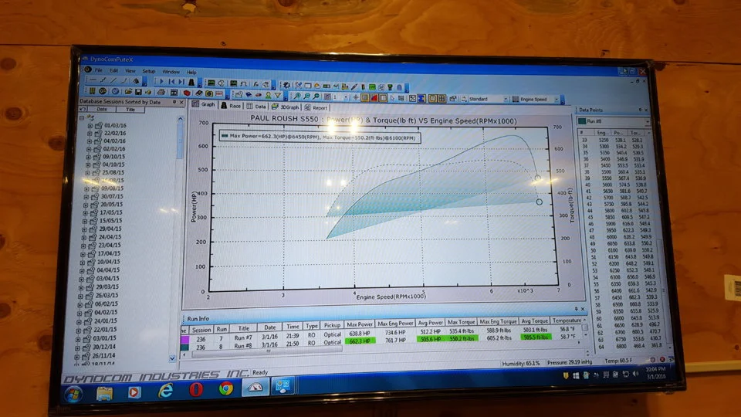This screenshot has width=741, height=417.
Task: Pin the Data Points panel
Action: click(640, 110)
